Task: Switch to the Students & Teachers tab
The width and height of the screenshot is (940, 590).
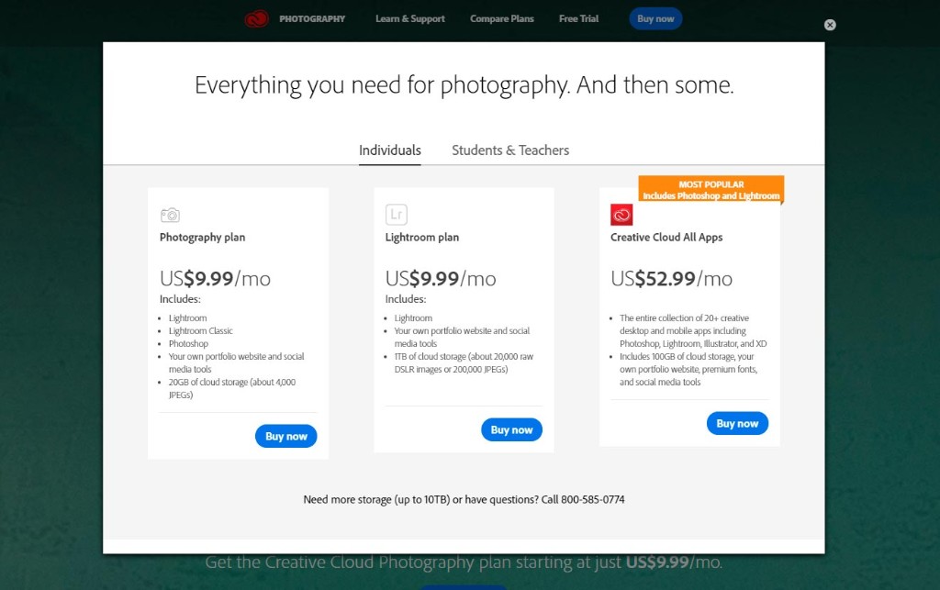Action: (x=510, y=150)
